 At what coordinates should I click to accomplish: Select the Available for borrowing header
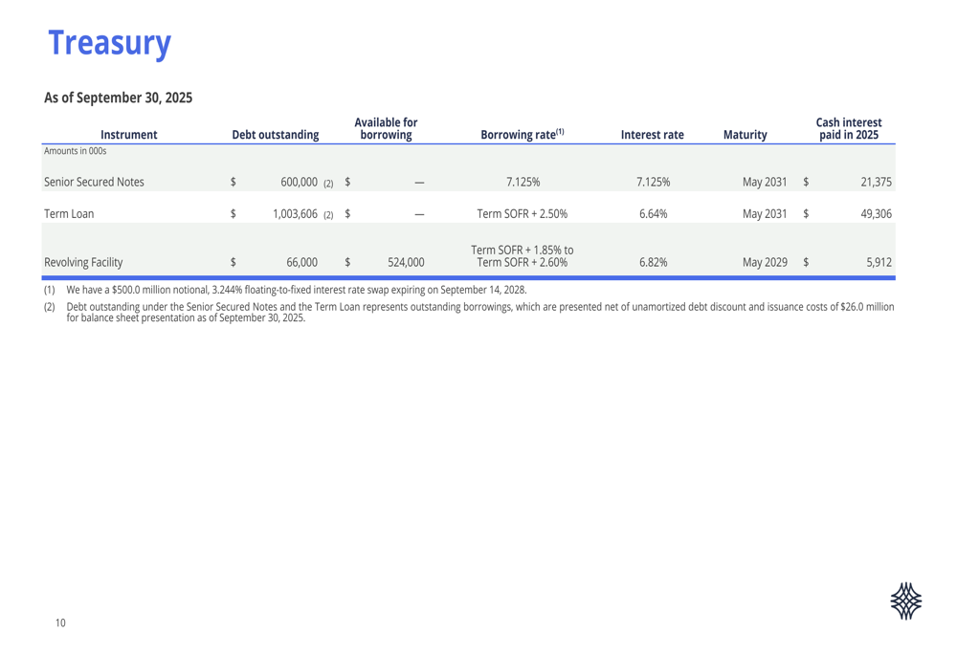coord(386,128)
